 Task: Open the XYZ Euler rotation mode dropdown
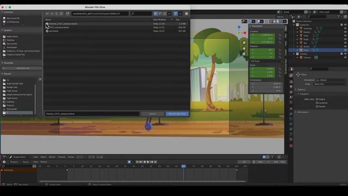(x=266, y=61)
